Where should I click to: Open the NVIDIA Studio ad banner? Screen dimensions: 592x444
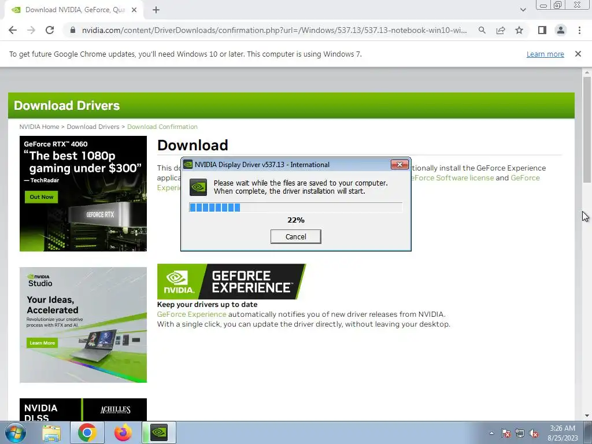point(83,325)
